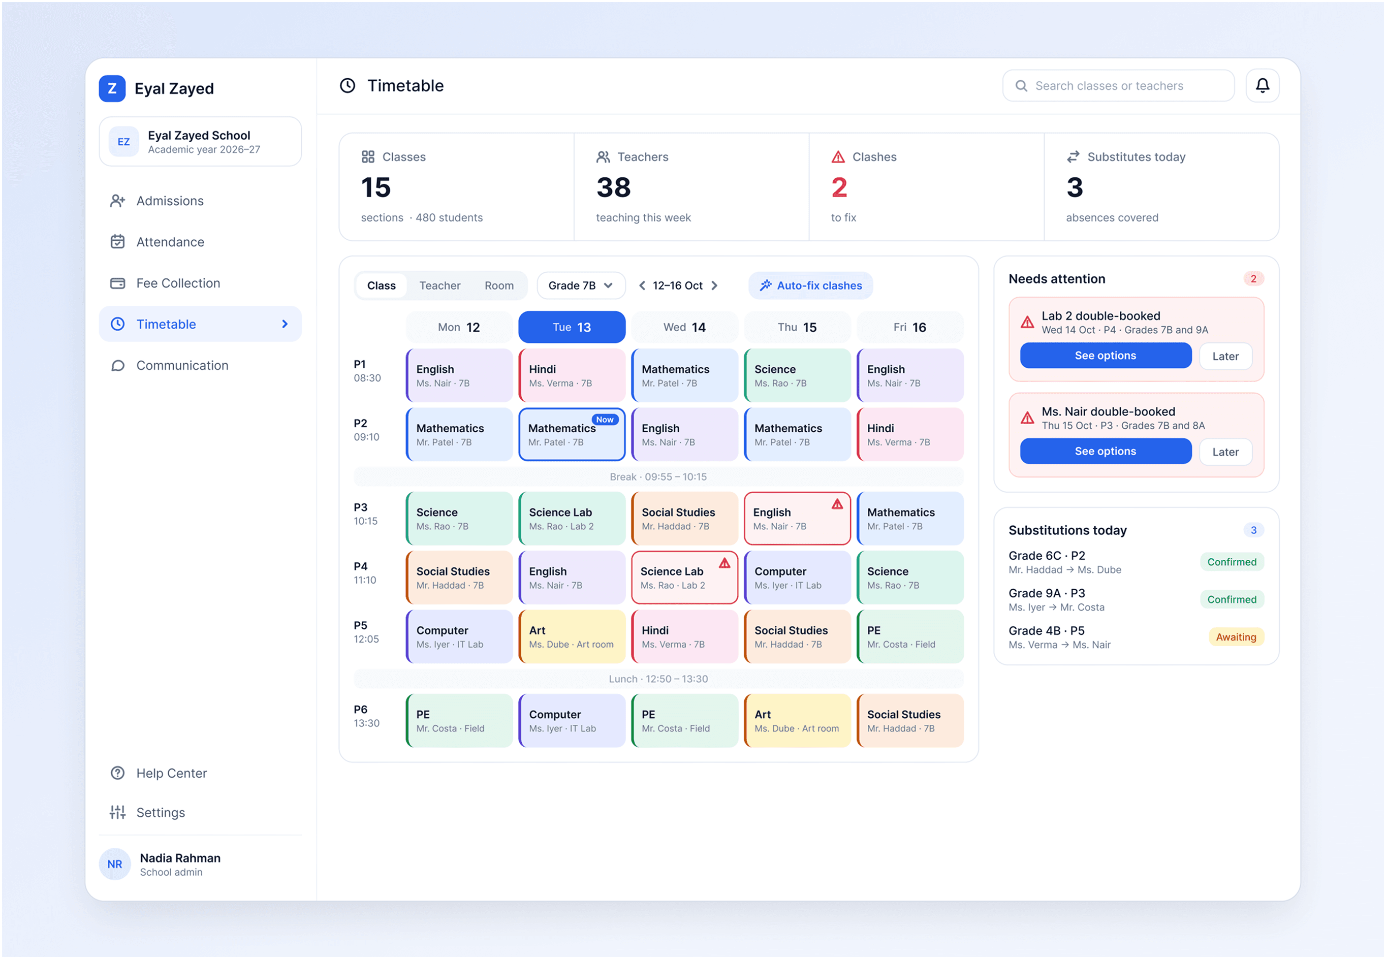The height and width of the screenshot is (959, 1386).
Task: Click the notification bell icon
Action: pyautogui.click(x=1262, y=86)
